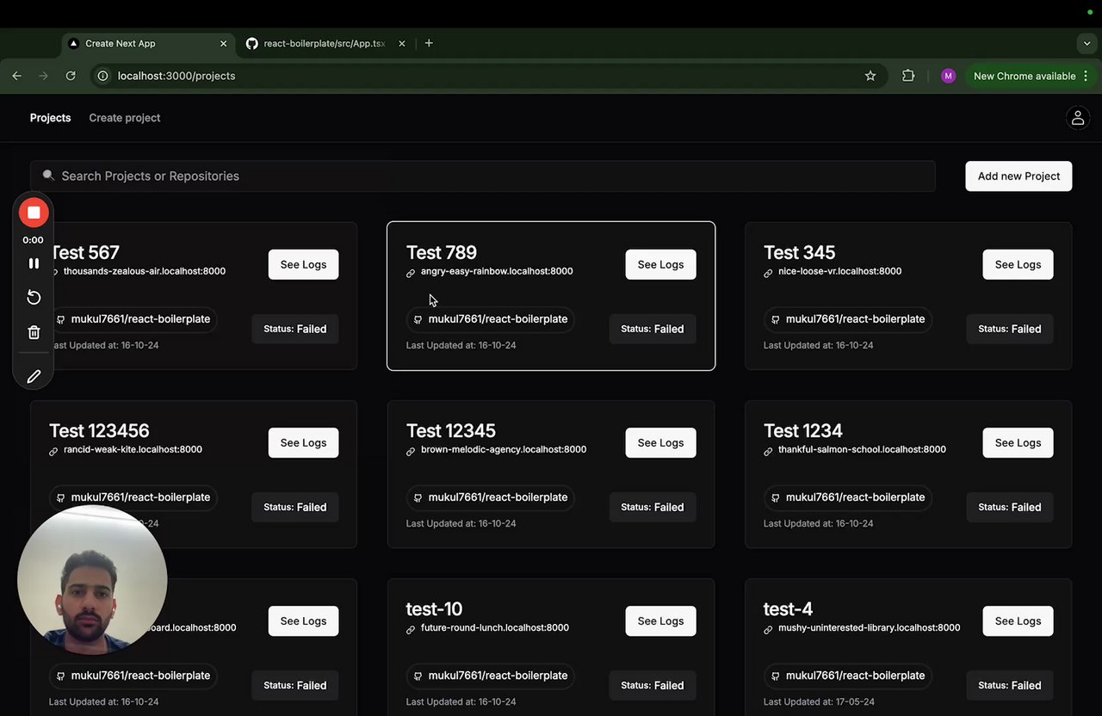Open rancid-weak-kite.localhost:8000 link

click(133, 449)
